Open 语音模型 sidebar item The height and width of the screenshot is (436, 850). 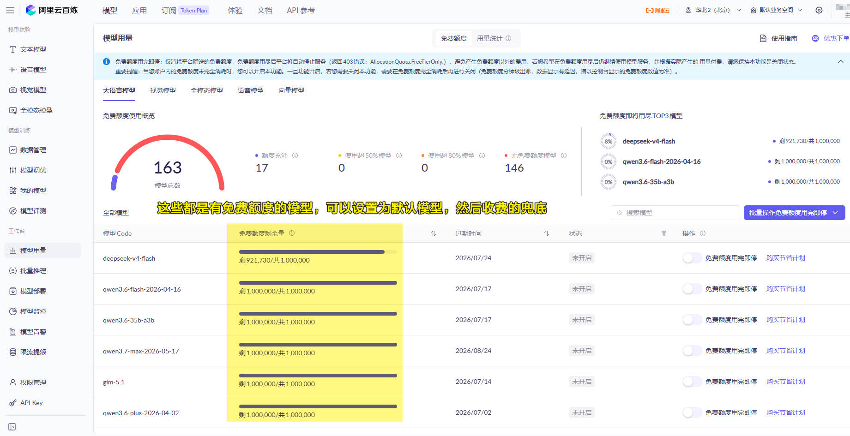tap(33, 70)
